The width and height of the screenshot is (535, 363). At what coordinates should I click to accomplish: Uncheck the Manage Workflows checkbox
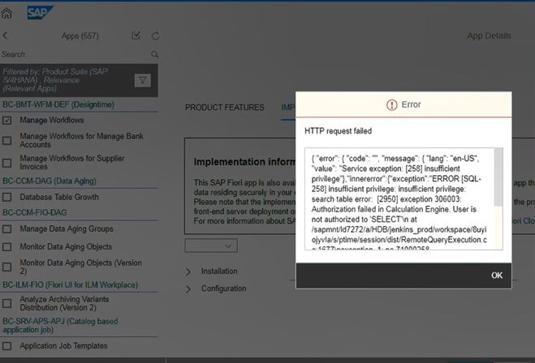(6, 120)
